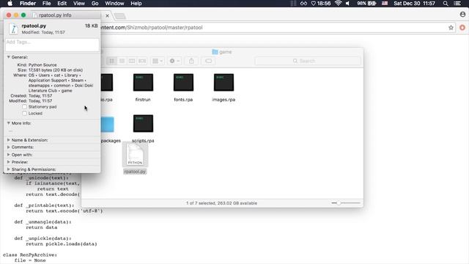Expand Name & Extension section
This screenshot has width=469, height=264.
(x=9, y=140)
